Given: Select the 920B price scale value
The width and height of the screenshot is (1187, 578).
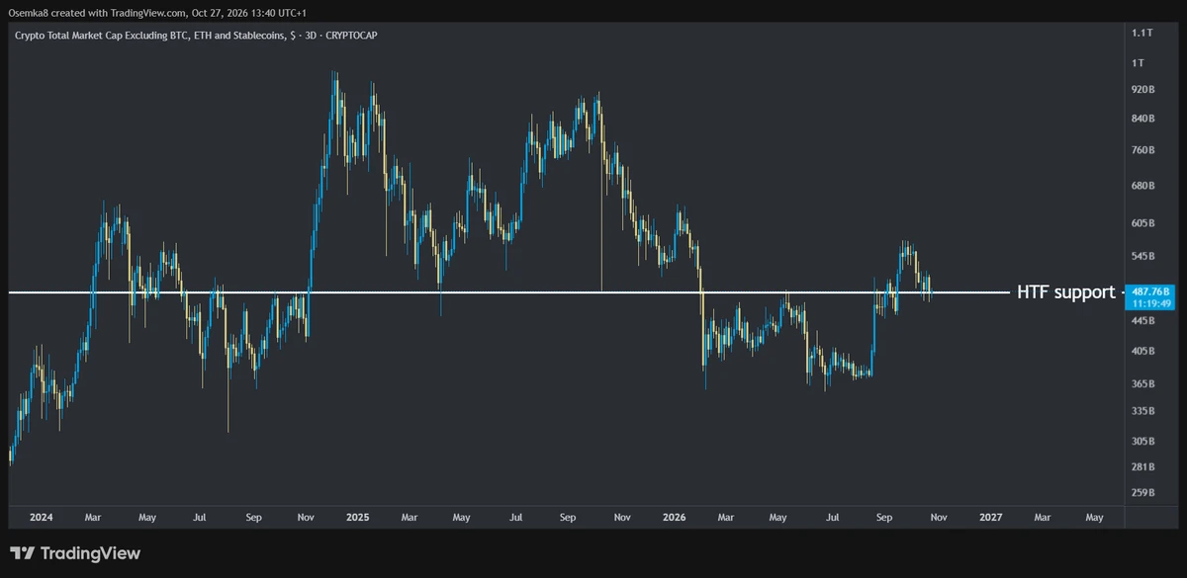Looking at the screenshot, I should 1144,90.
